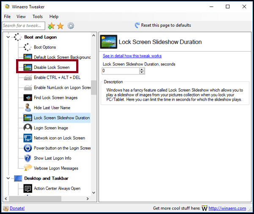Increase slideshow duration with up arrow
This screenshot has width=254, height=214.
(142, 69)
